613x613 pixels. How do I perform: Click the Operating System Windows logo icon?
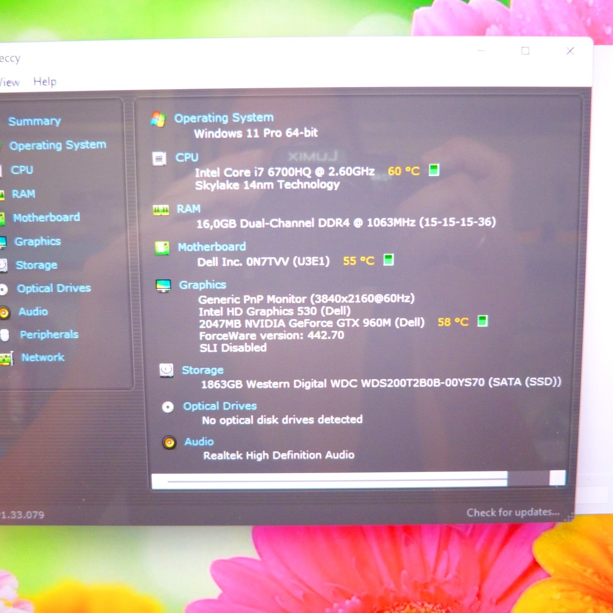point(158,119)
